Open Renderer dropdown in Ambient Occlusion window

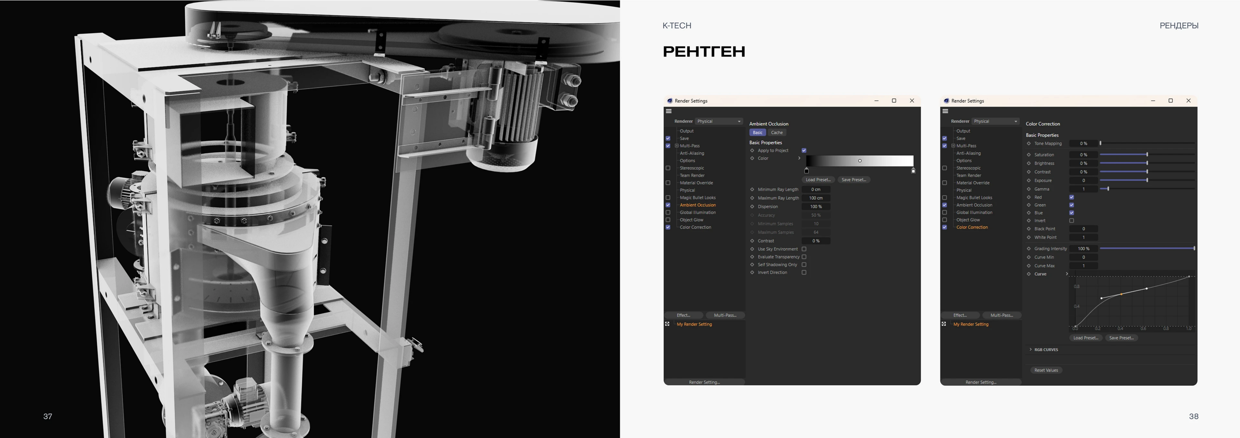(x=719, y=121)
